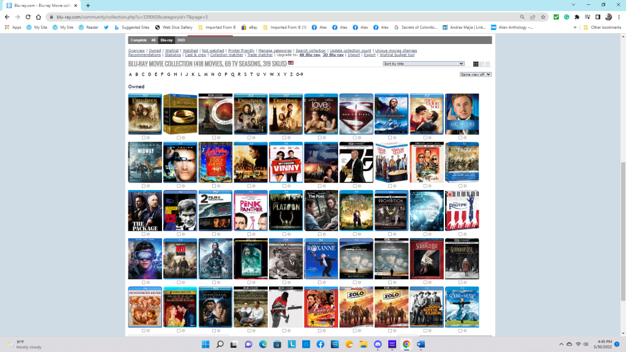626x352 pixels.
Task: Select the checkbox under Sound of Music
Action: [x=460, y=331]
